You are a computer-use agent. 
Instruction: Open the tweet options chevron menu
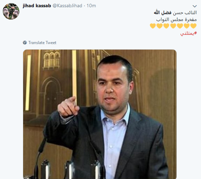[194, 6]
